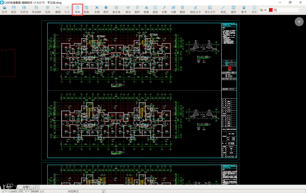306x193 pixels.
Task: Open a drawing file with 打开
Action: (x=5, y=10)
